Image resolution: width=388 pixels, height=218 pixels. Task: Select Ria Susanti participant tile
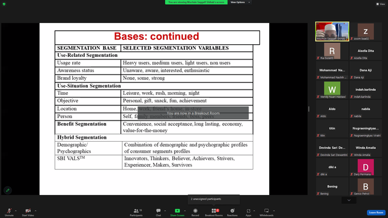332,51
